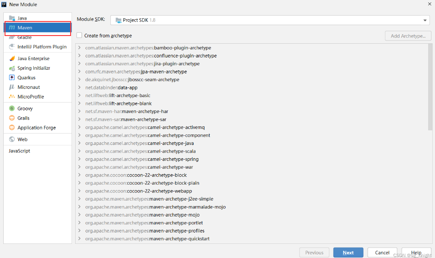Select camel-archetype-java row

pyautogui.click(x=252, y=143)
